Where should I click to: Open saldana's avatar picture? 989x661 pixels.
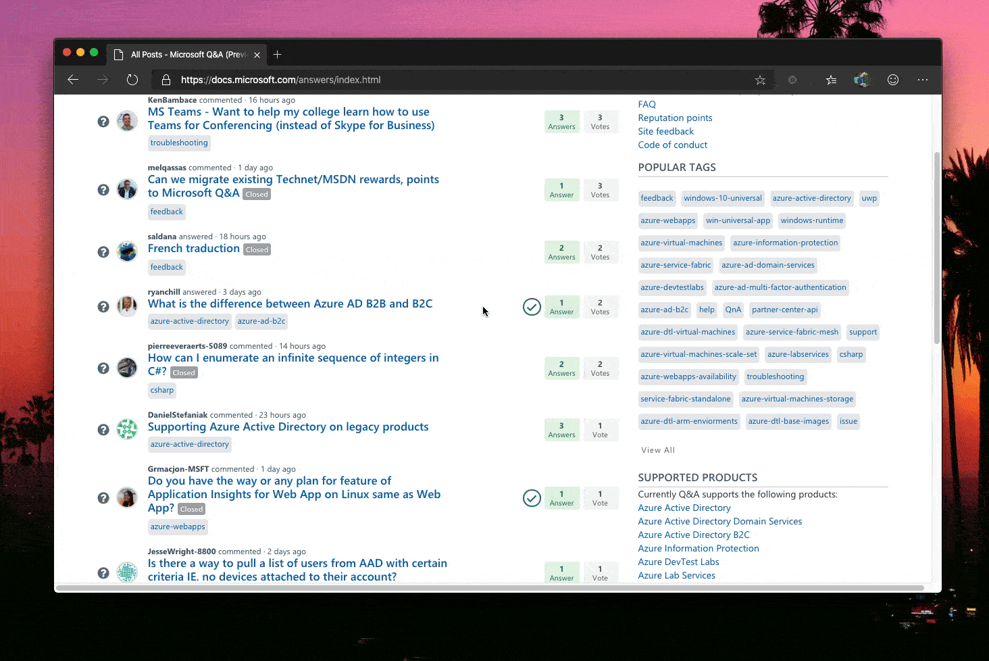[x=127, y=251]
